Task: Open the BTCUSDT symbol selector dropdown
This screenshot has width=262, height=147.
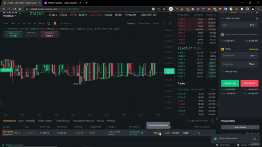Action: pyautogui.click(x=20, y=13)
